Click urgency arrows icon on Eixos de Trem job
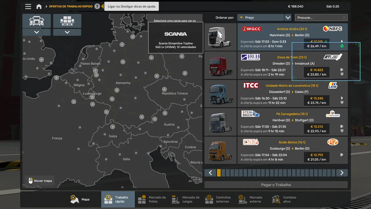This screenshot has width=371, height=209. coord(342,70)
